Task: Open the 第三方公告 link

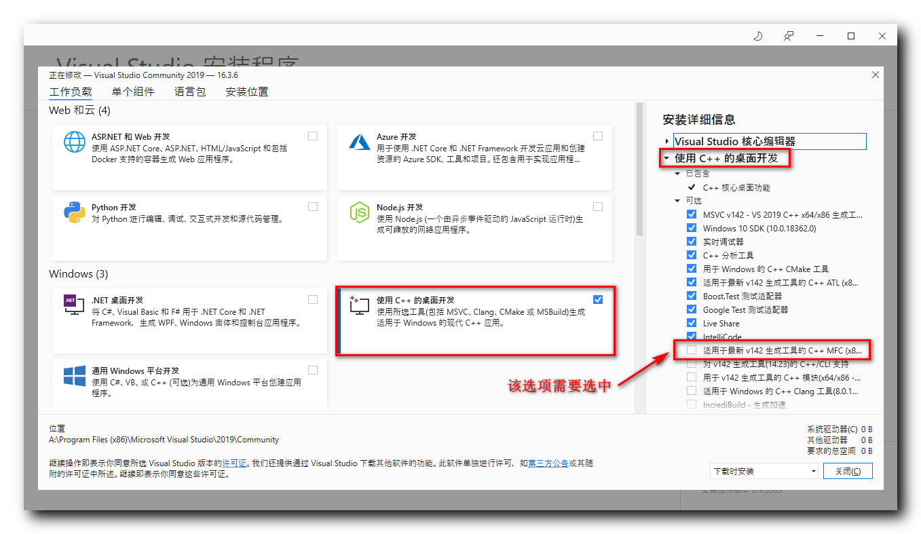Action: [x=548, y=463]
